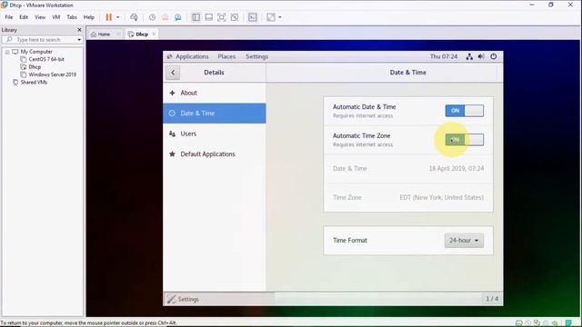
Task: Click the Thu 07:24 clock
Action: pyautogui.click(x=444, y=56)
